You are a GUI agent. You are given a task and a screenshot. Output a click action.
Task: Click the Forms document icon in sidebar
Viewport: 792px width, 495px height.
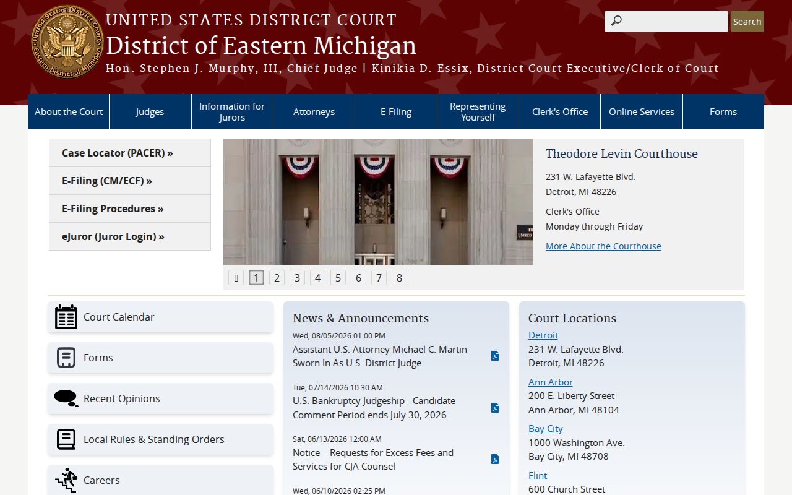pyautogui.click(x=66, y=358)
